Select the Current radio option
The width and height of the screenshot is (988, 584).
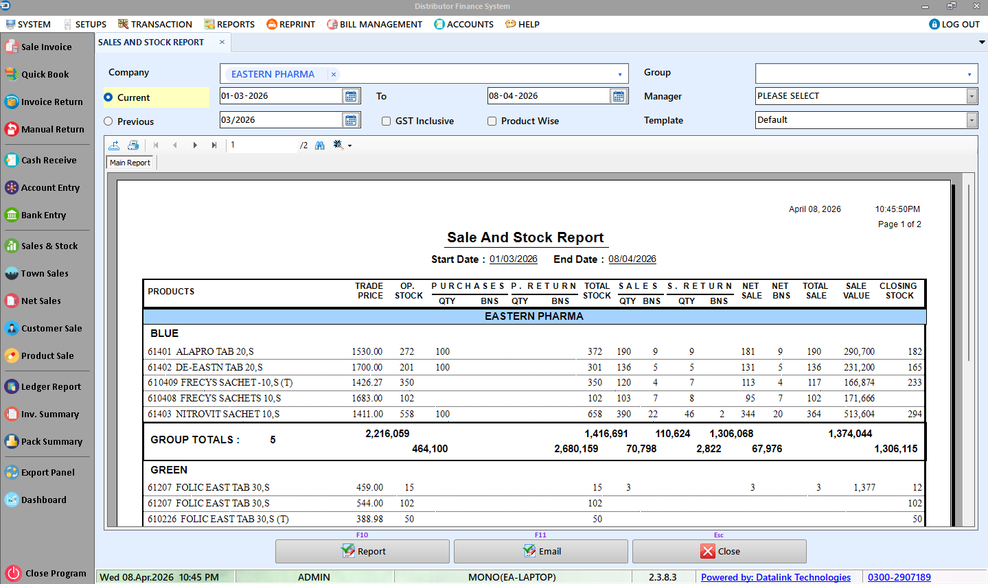(108, 97)
